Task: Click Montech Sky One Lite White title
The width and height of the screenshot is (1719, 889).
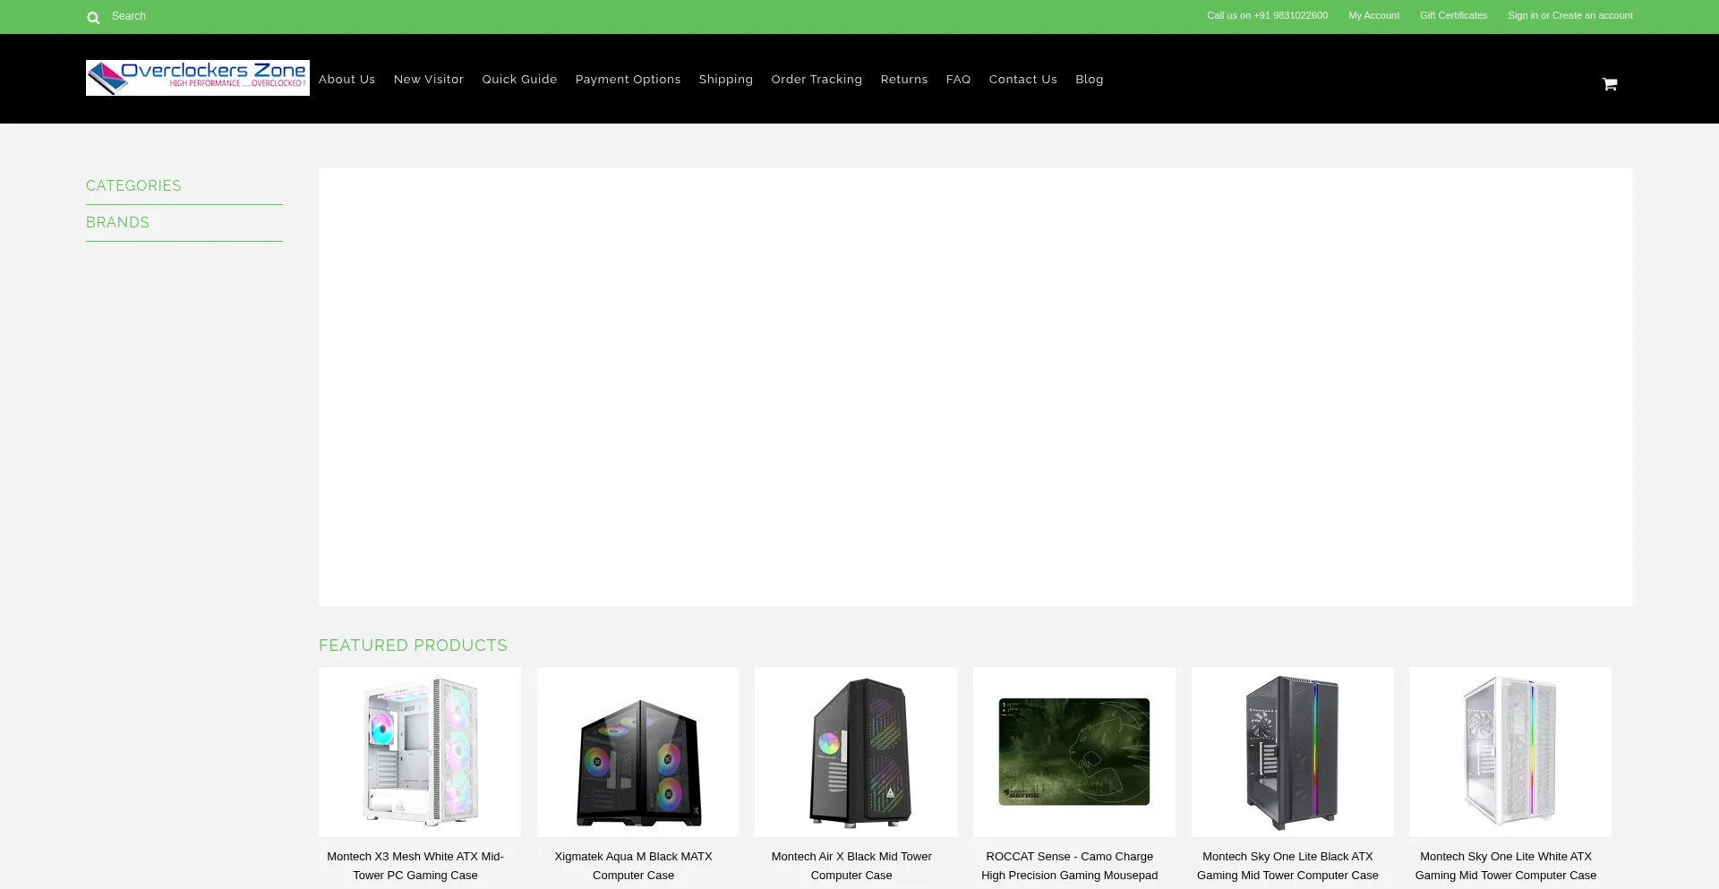Action: (x=1506, y=866)
